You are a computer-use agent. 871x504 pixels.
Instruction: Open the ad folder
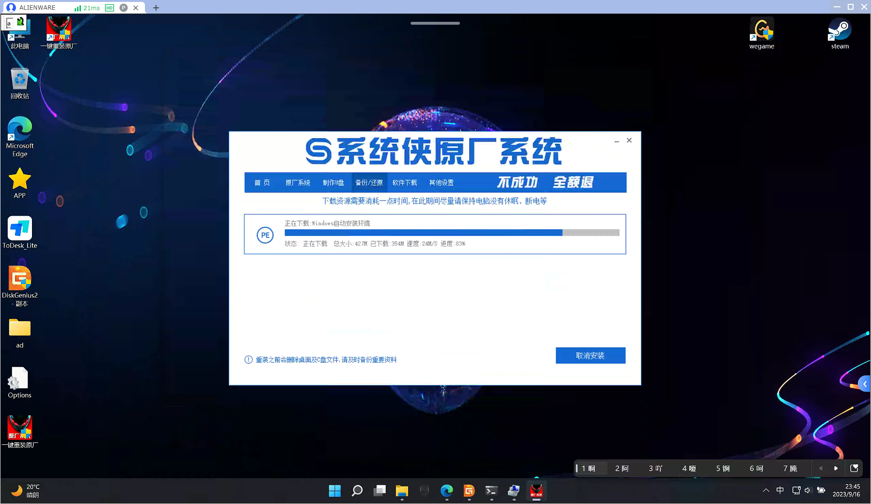(19, 333)
